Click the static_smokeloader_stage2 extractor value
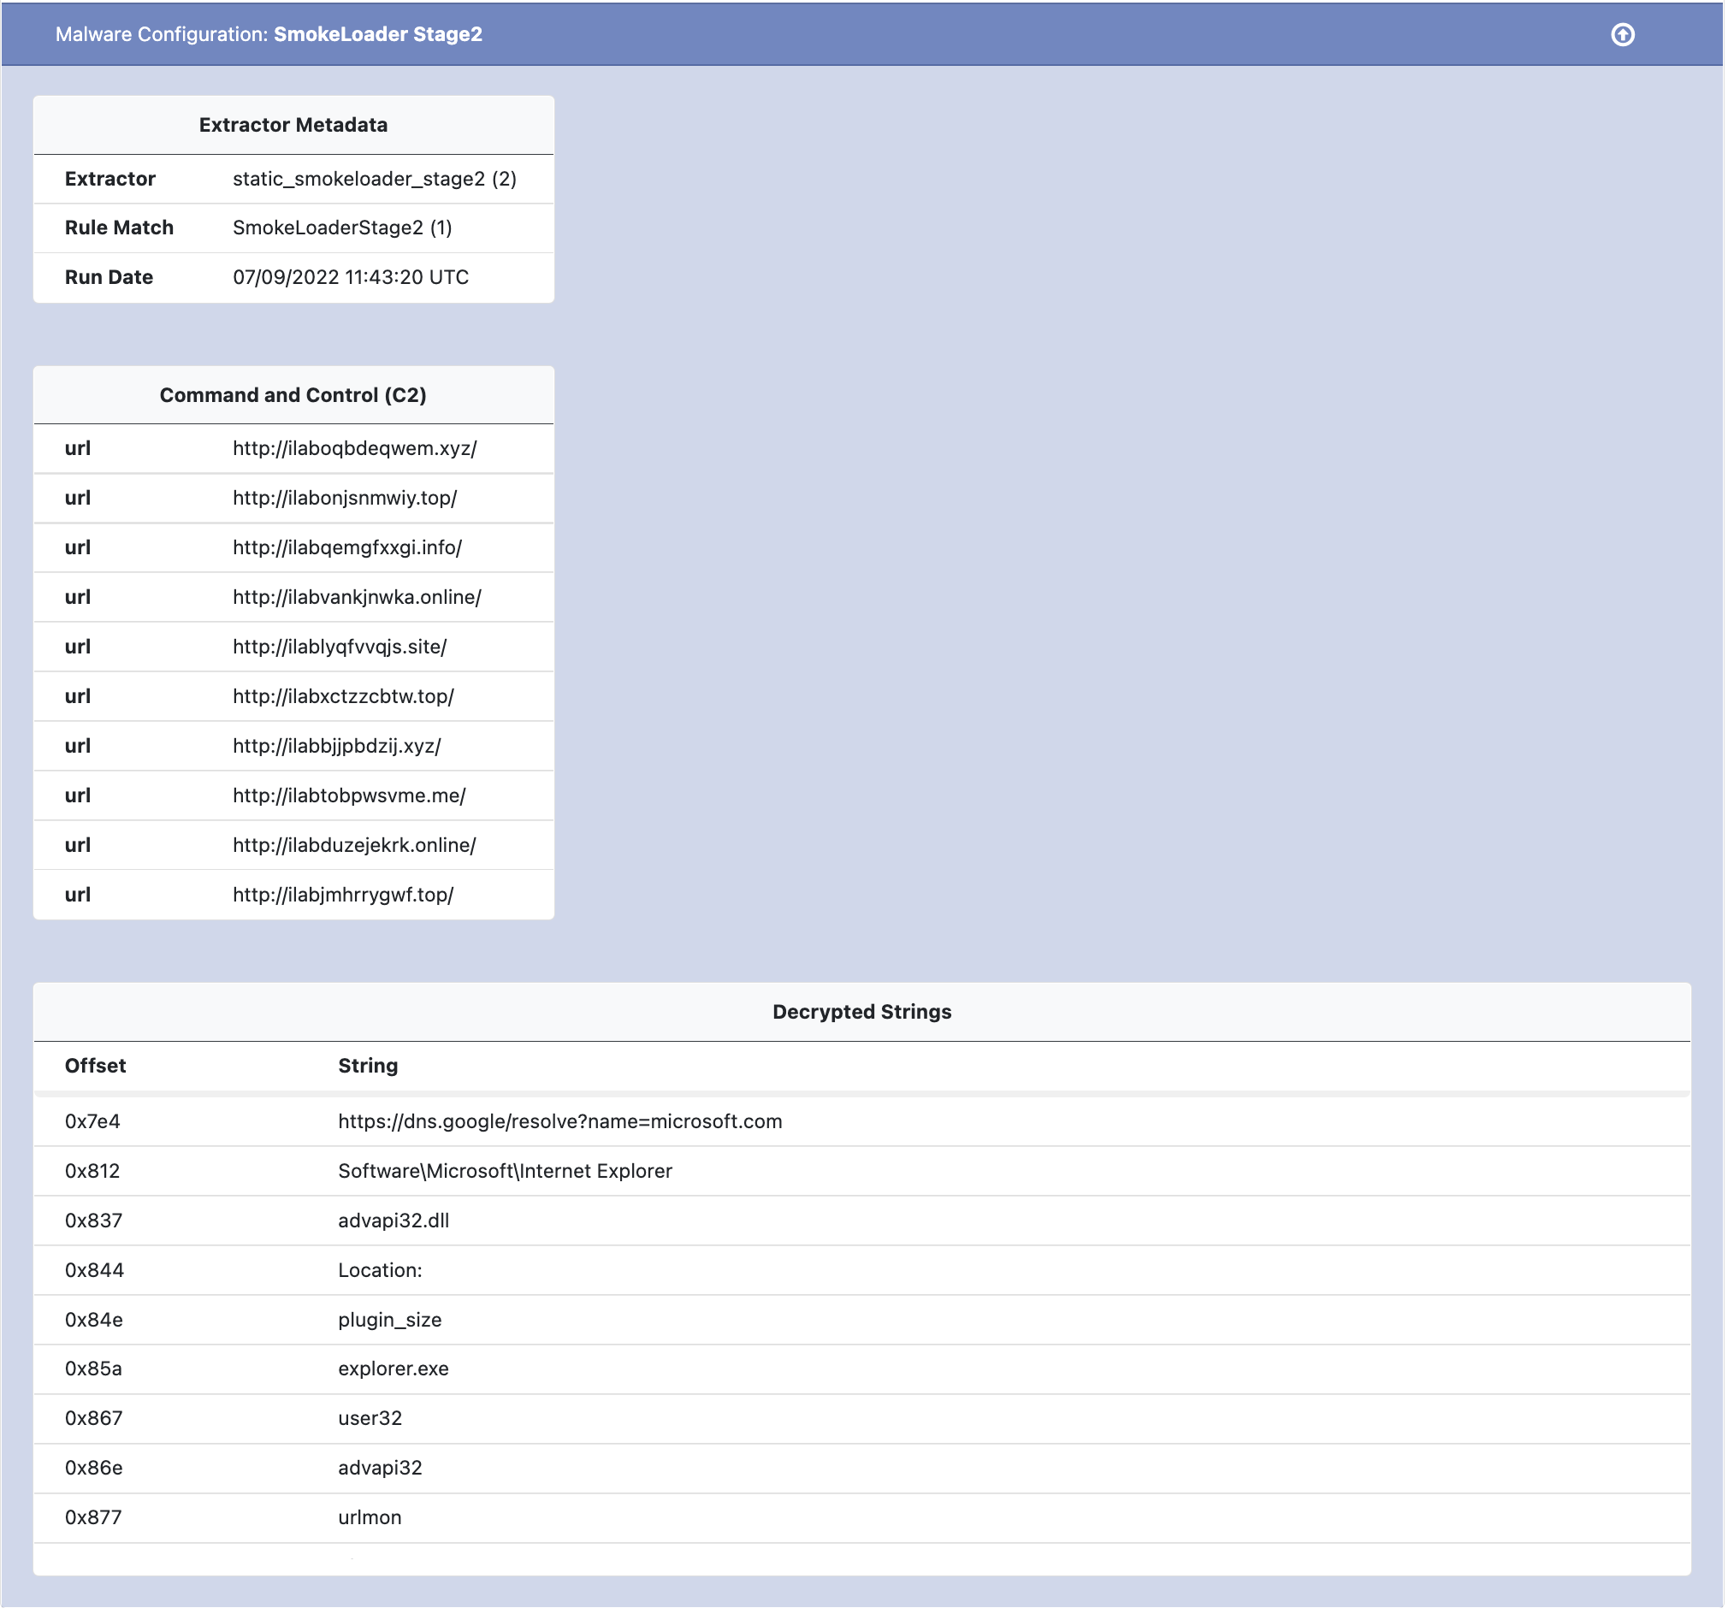The width and height of the screenshot is (1728, 1608). (374, 179)
